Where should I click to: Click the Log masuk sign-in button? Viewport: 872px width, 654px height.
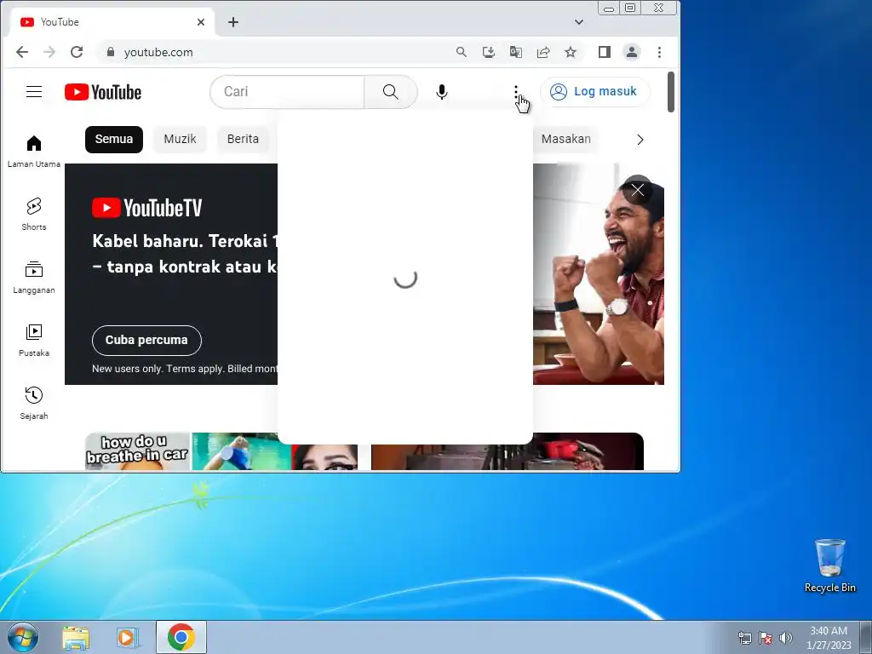pyautogui.click(x=594, y=92)
